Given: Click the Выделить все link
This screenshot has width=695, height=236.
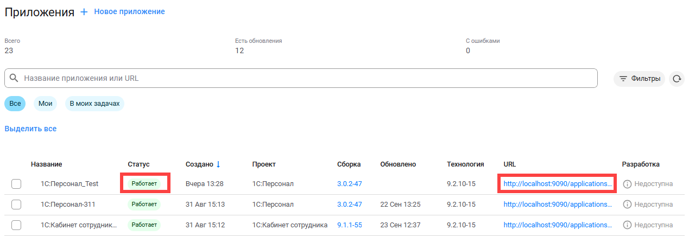Looking at the screenshot, I should click(30, 129).
